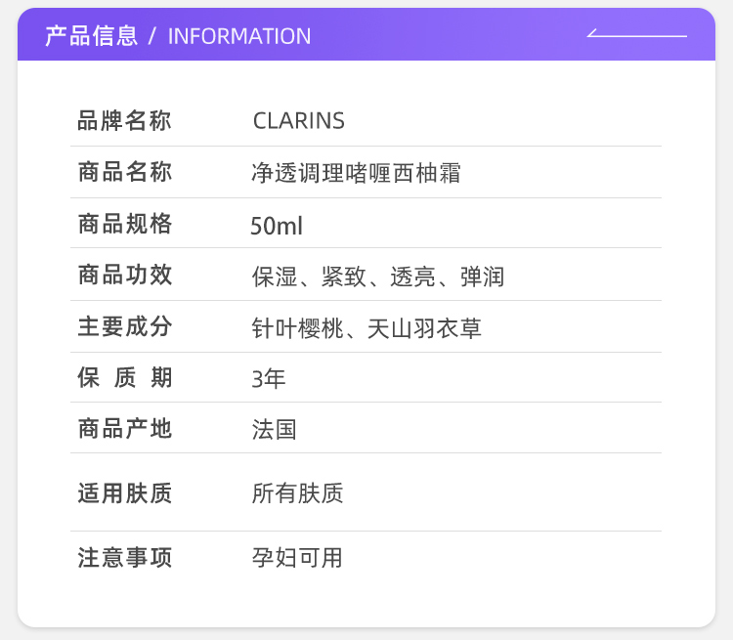Select the 保湿、紧致、透亮、弹润 text
The height and width of the screenshot is (640, 733).
click(377, 277)
